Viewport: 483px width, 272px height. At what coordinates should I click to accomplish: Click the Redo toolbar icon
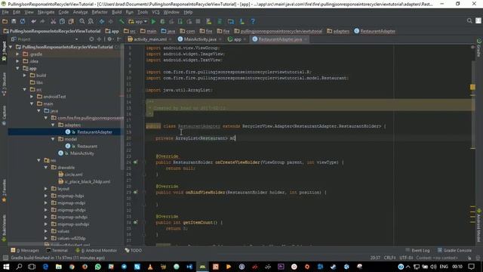click(x=42, y=22)
